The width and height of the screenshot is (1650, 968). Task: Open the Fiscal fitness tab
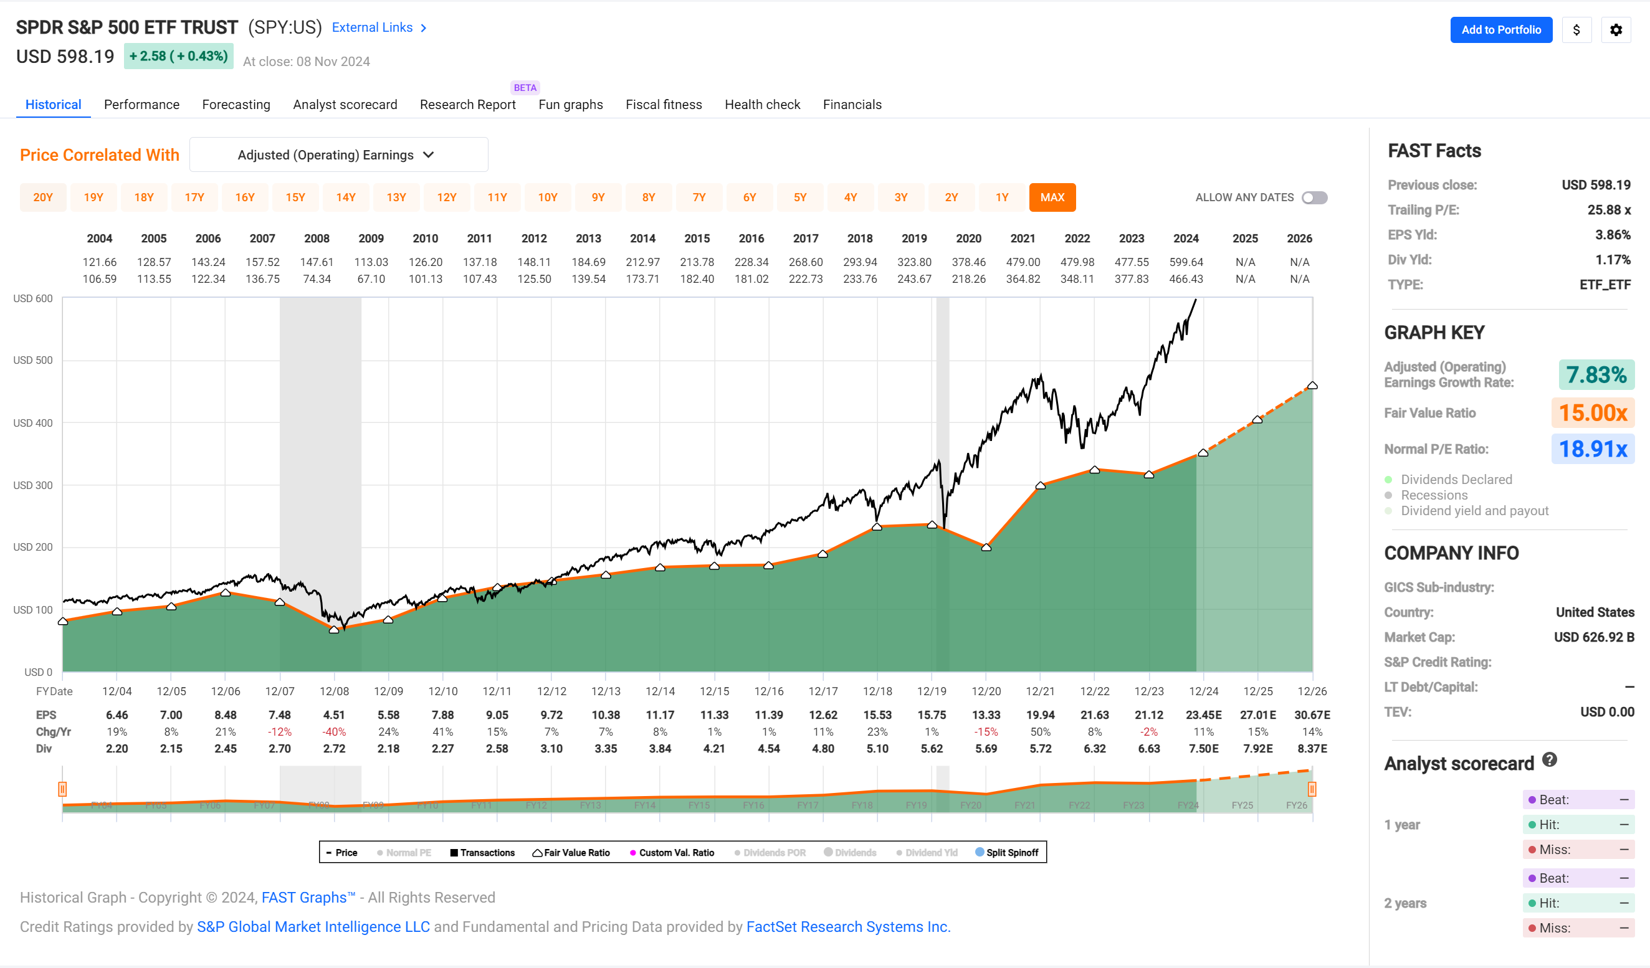[x=663, y=105]
